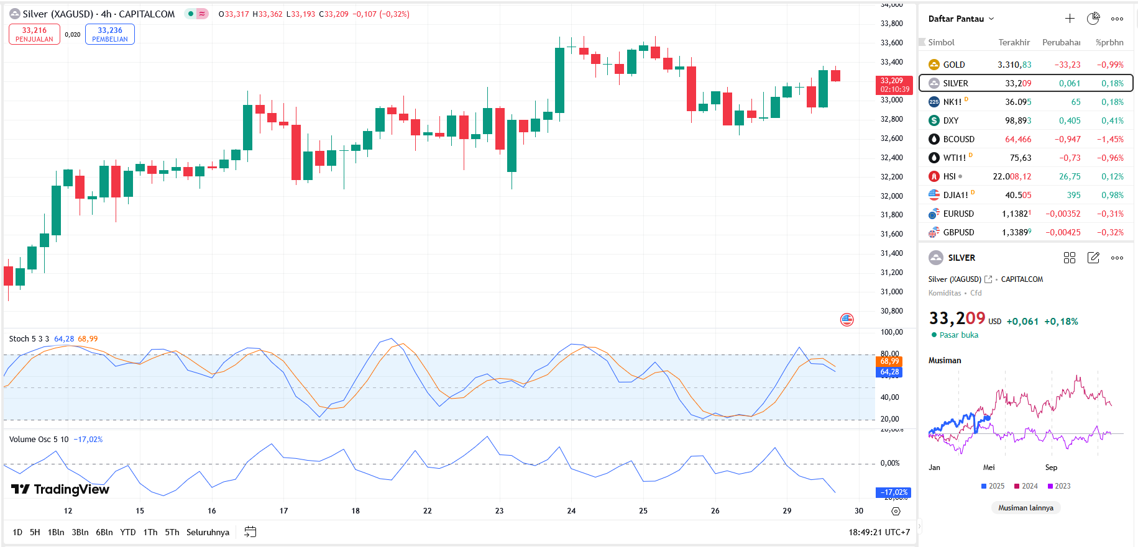Click the market status indicator beside chart title
The image size is (1138, 547).
[x=191, y=14]
